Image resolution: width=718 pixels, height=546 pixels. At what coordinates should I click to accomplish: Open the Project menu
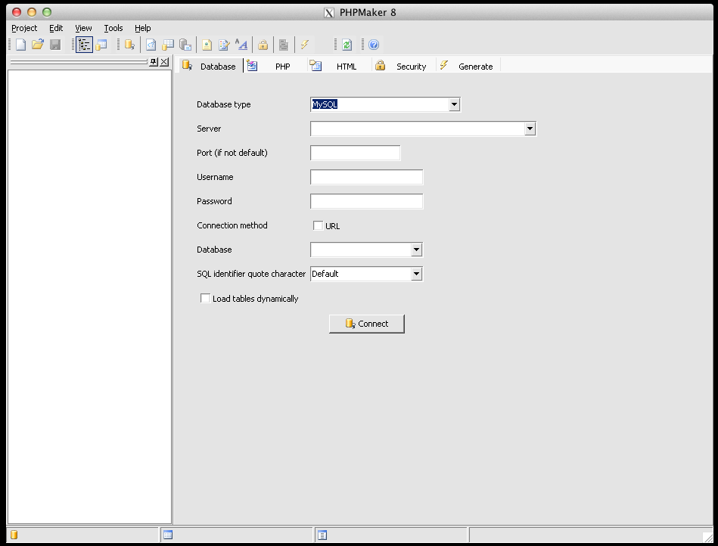pos(24,28)
